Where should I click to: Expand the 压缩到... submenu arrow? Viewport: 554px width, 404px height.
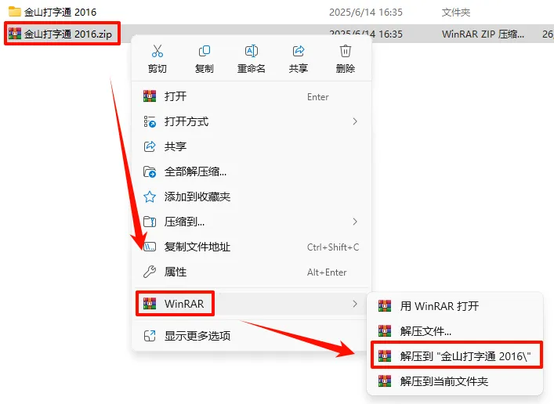coord(355,222)
